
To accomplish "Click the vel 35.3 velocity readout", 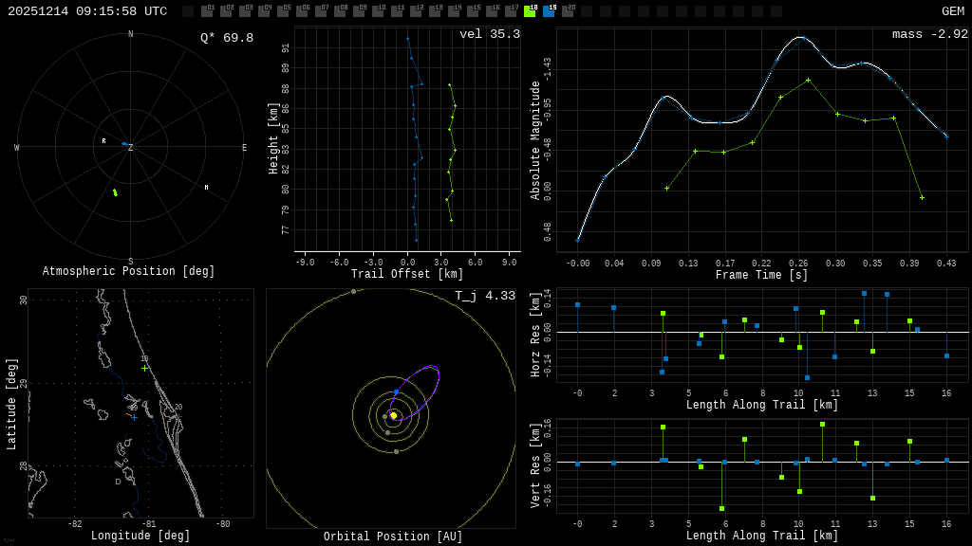I will pos(489,34).
